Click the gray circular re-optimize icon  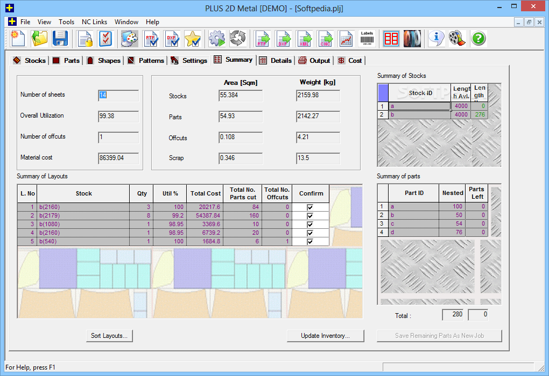pyautogui.click(x=238, y=39)
